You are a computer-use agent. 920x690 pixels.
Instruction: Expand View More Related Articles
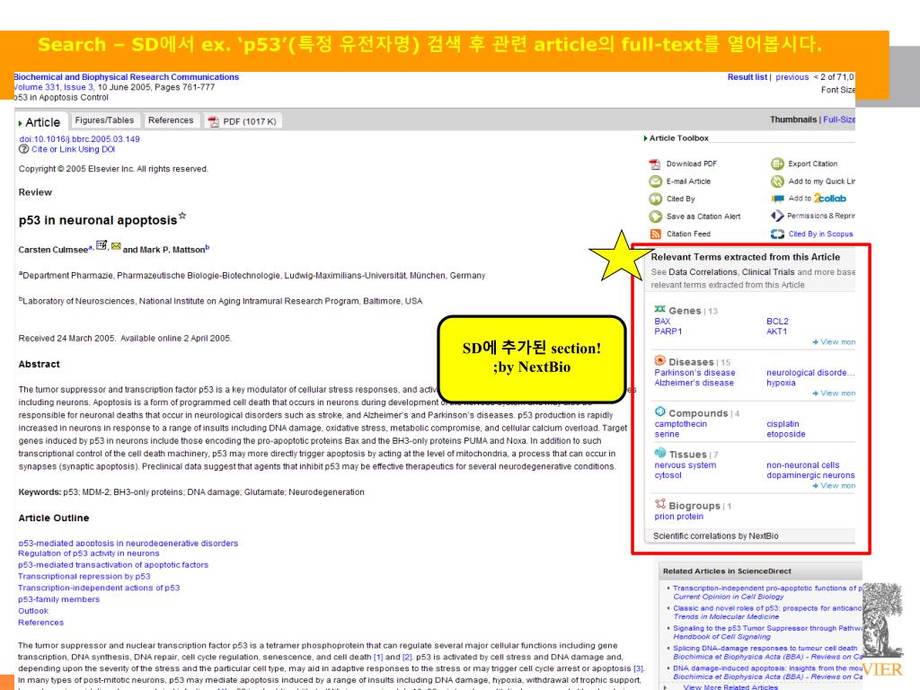coord(730,686)
